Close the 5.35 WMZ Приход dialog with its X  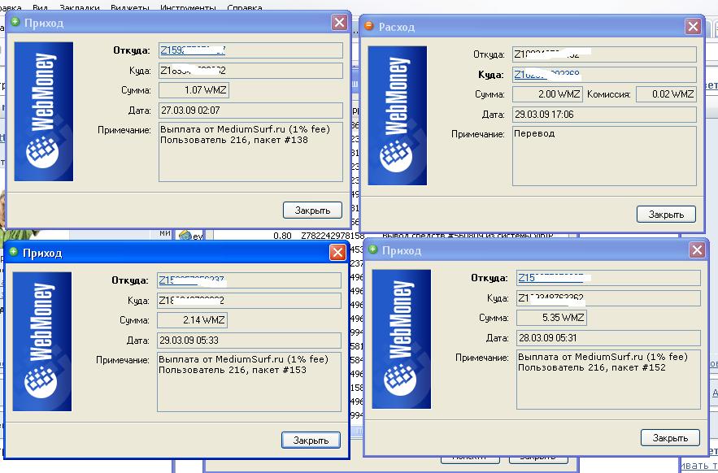point(698,250)
